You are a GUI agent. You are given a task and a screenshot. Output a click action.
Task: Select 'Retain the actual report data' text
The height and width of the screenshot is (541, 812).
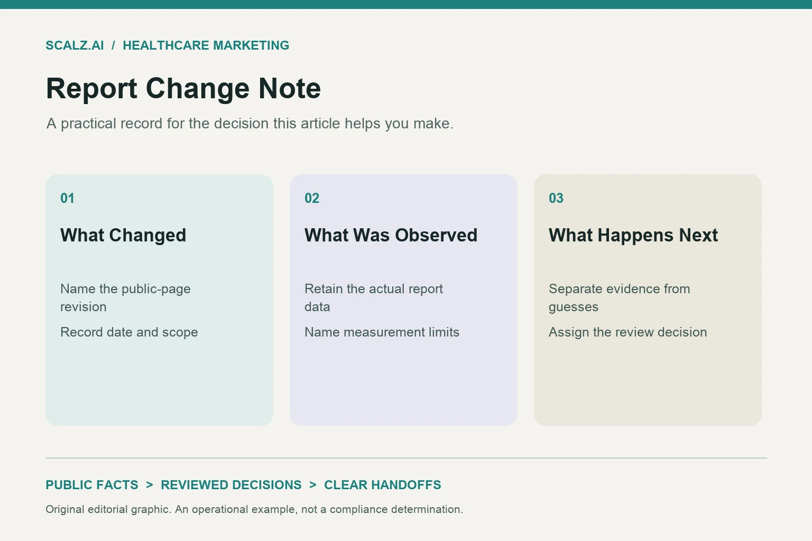[374, 298]
